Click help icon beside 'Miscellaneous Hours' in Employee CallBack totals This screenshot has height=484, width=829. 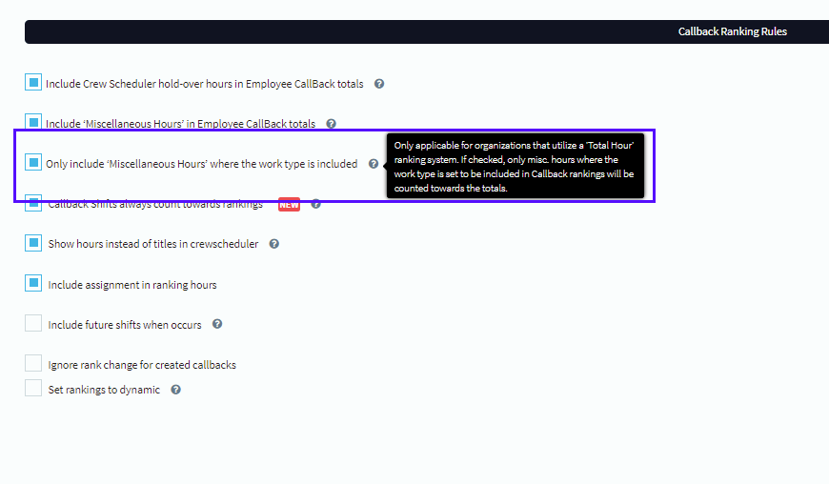click(332, 124)
